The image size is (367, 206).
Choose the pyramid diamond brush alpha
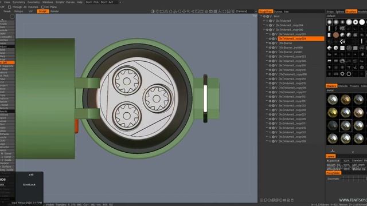click(x=329, y=48)
